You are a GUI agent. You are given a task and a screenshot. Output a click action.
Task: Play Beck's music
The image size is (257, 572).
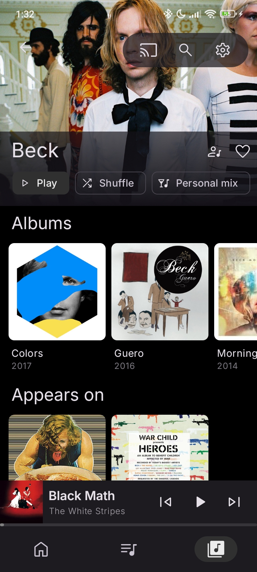pos(41,183)
